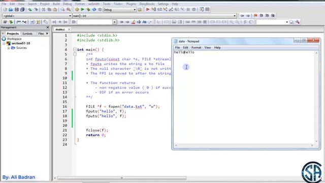The height and width of the screenshot is (183, 325).
Task: Click the Build and run icon
Action: coord(88,10)
